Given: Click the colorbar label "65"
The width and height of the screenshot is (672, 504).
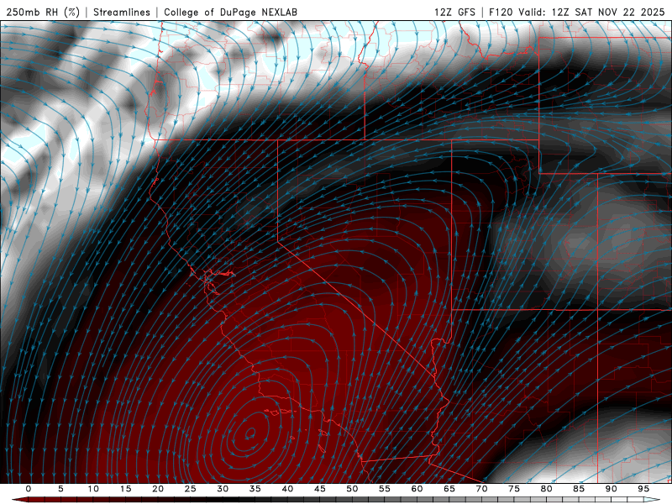Looking at the screenshot, I should pos(449,489).
